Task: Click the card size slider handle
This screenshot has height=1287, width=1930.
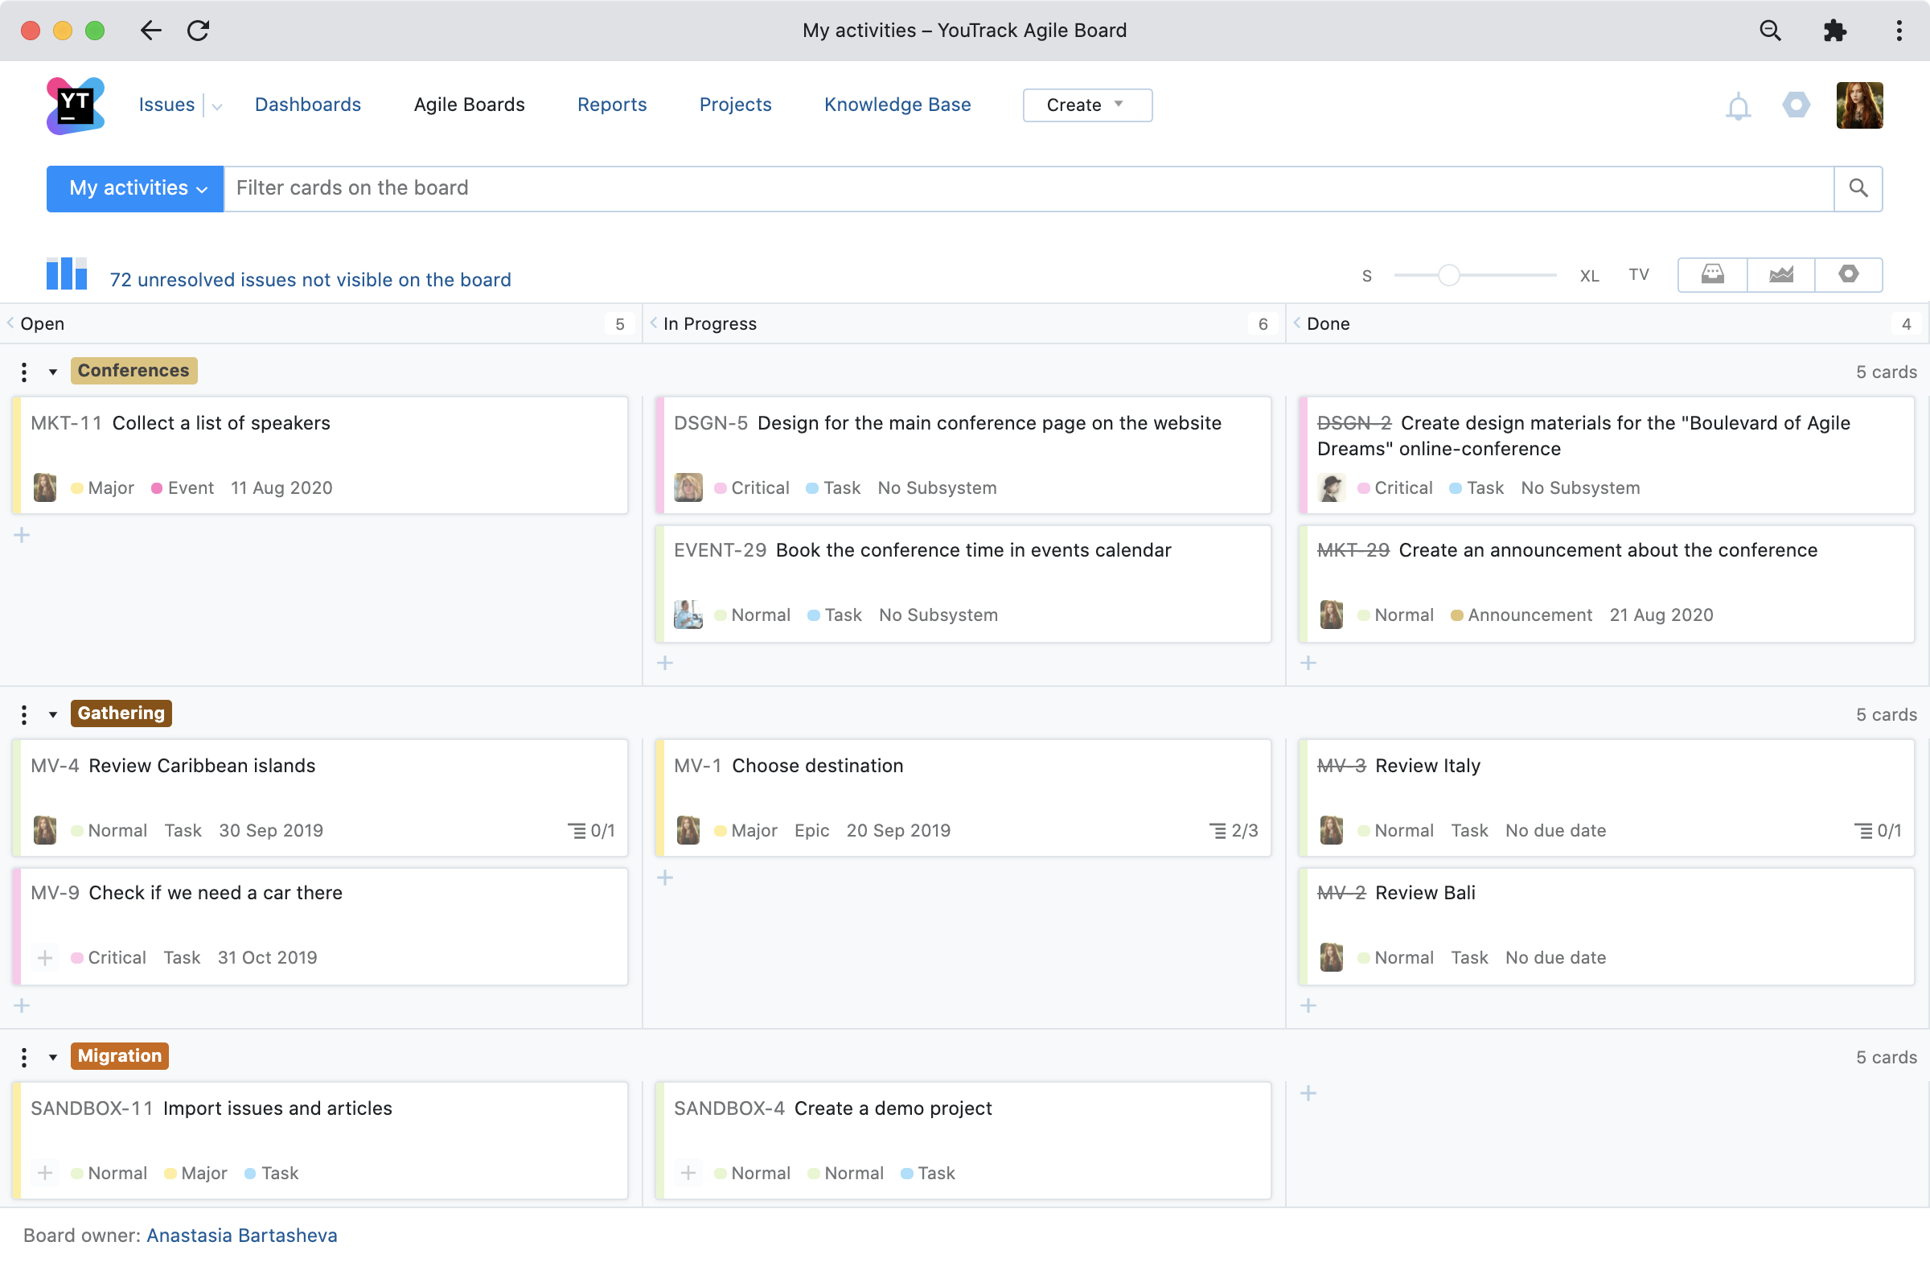Action: pyautogui.click(x=1448, y=275)
